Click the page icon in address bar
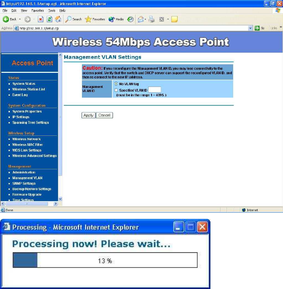The width and height of the screenshot is (283, 289). click(17, 28)
